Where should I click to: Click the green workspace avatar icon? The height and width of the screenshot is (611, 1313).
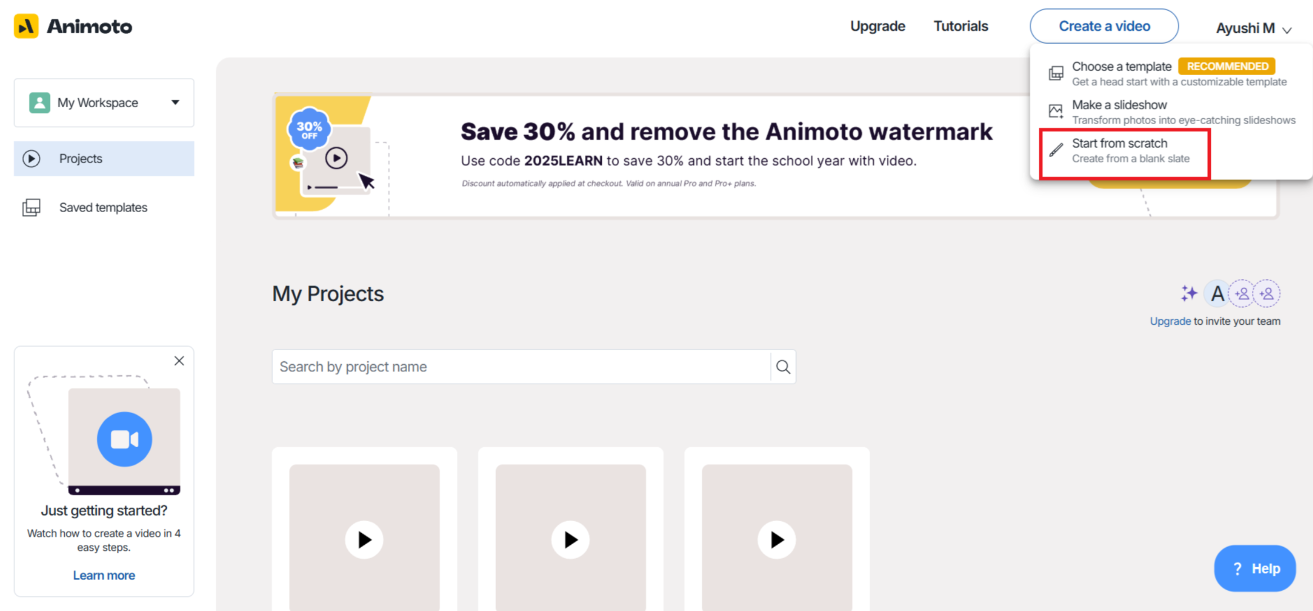(x=39, y=103)
